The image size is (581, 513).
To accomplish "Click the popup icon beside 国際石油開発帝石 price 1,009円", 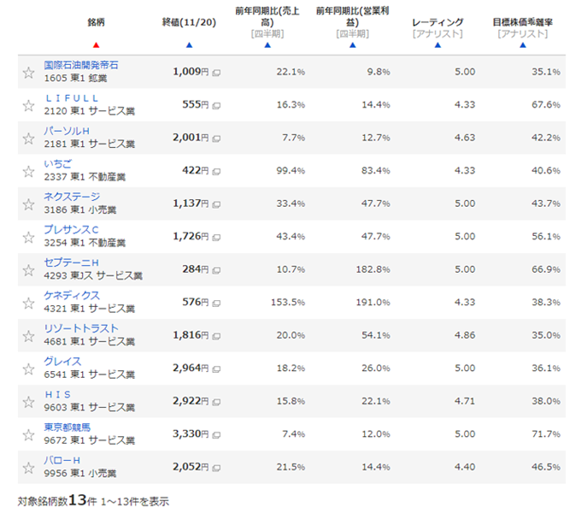I will point(216,73).
